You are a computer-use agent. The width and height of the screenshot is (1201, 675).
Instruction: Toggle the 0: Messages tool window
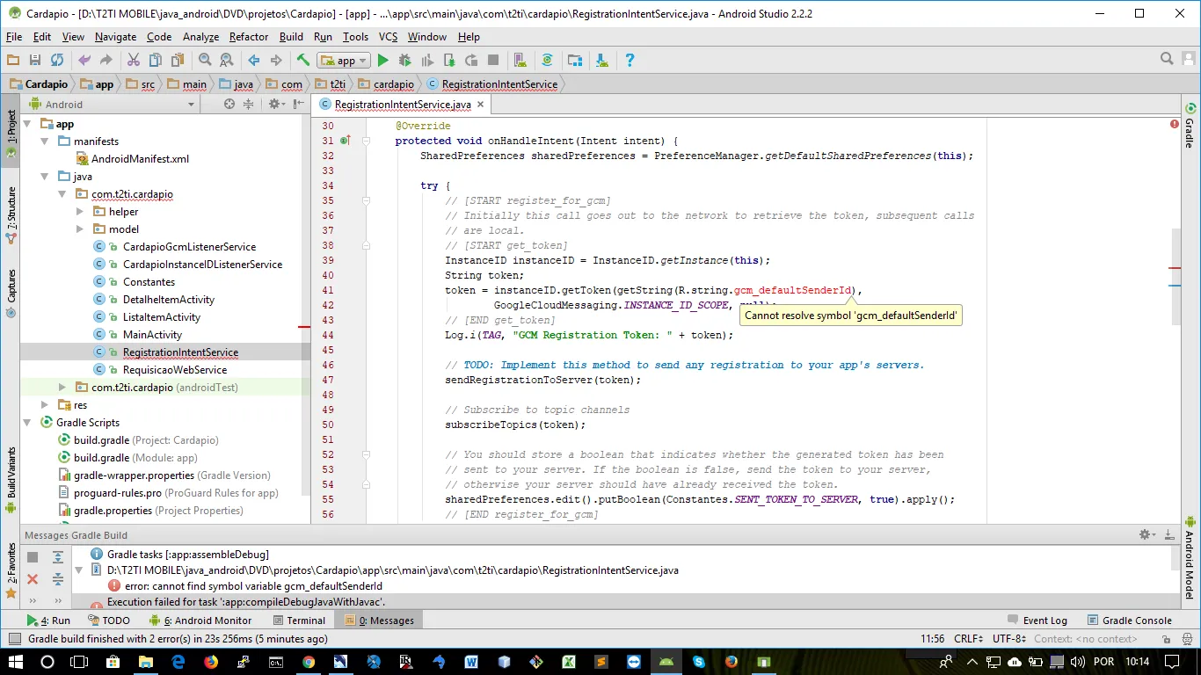380,621
